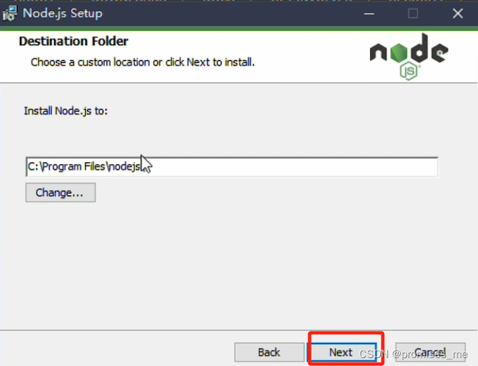Minimize the Node.js Setup window

[x=369, y=14]
